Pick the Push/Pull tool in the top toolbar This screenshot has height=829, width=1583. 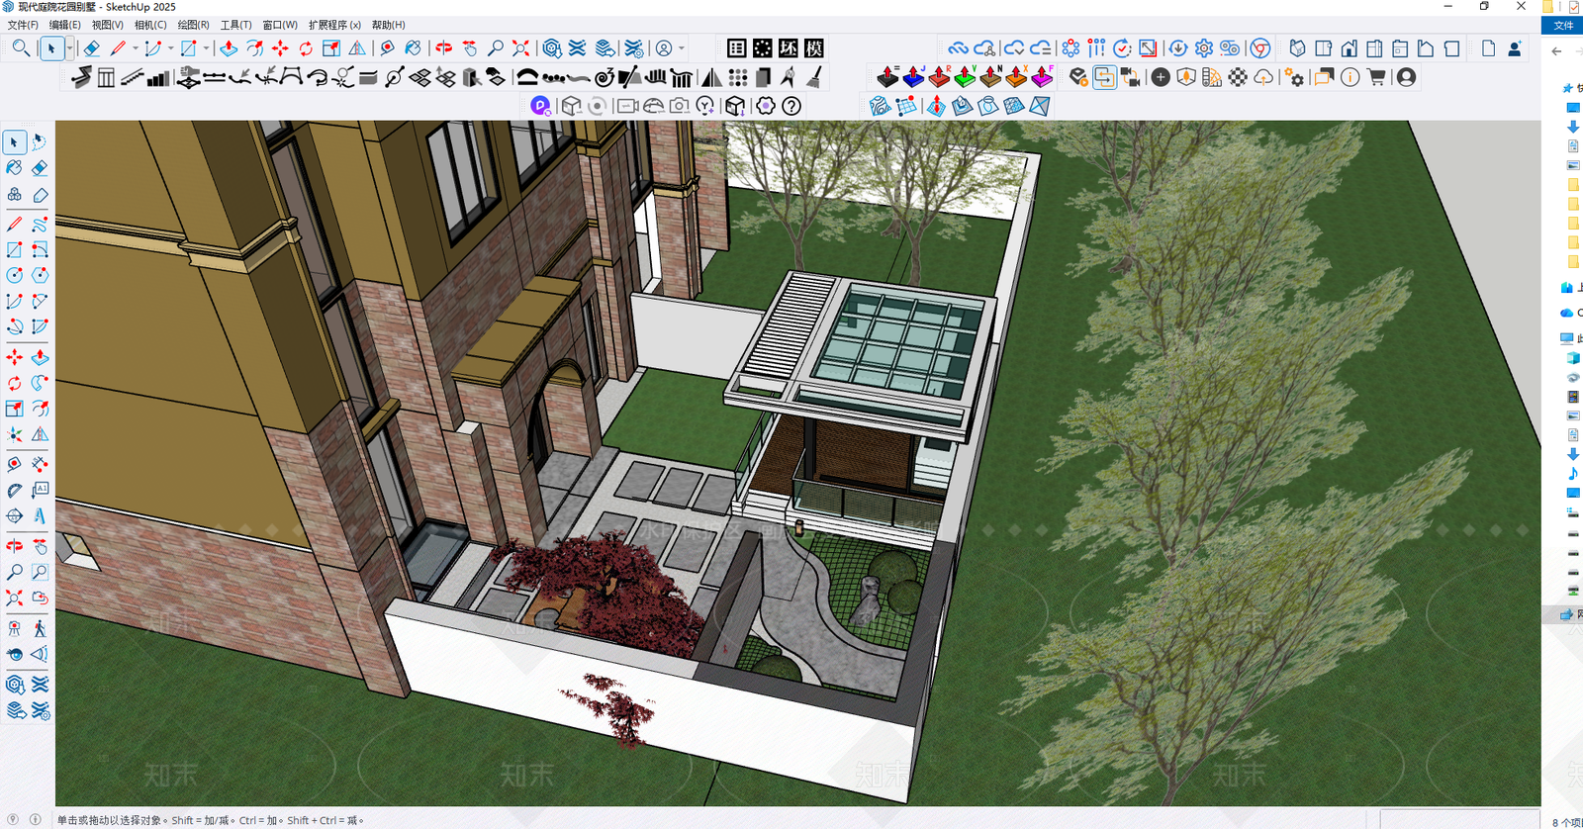[x=229, y=47]
